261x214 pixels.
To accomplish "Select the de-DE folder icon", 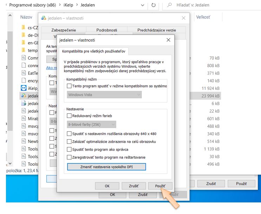I will tap(24, 35).
